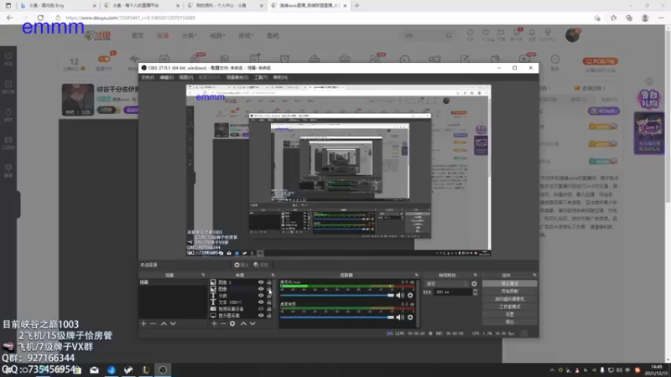Open Douyu user avatar in header

[572, 35]
